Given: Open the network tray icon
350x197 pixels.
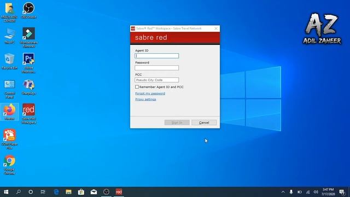Looking at the screenshot, I should point(308,192).
